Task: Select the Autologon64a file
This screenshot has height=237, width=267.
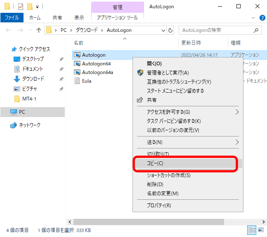Action: pyautogui.click(x=97, y=72)
